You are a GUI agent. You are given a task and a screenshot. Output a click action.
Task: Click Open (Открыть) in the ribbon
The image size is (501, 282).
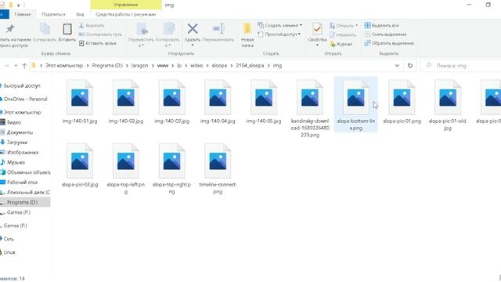click(x=344, y=25)
